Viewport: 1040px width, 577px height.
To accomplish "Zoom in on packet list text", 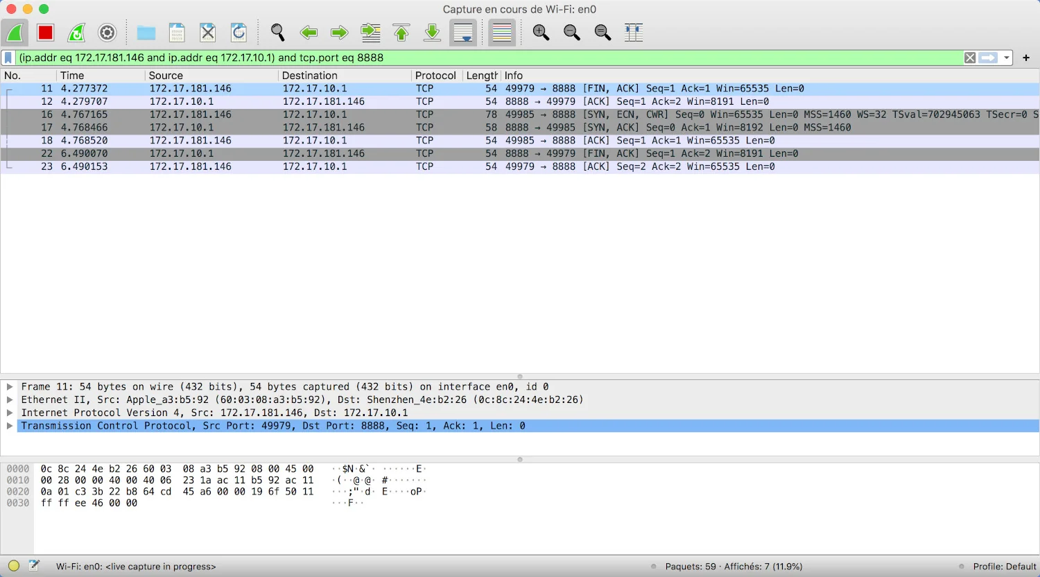I will click(x=541, y=33).
